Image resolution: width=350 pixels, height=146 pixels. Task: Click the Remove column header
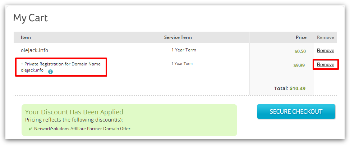[x=326, y=37]
